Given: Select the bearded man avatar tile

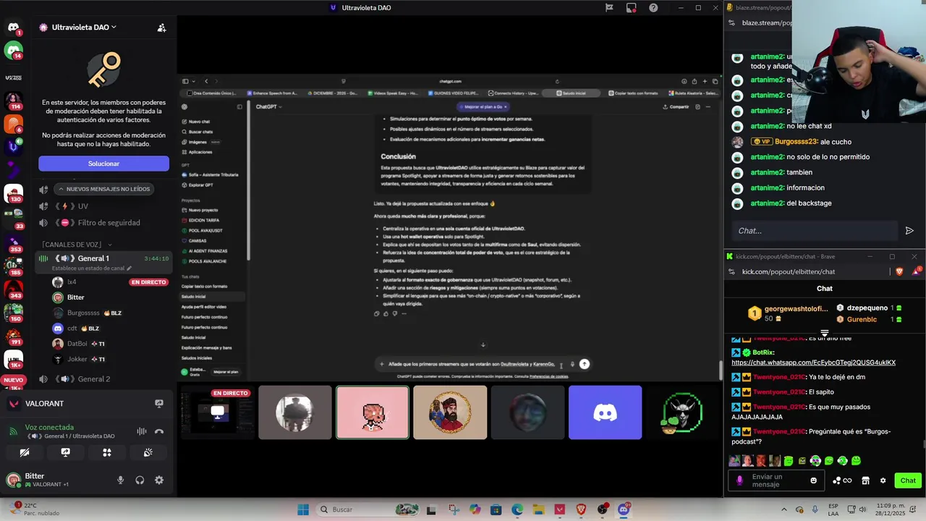Looking at the screenshot, I should click(450, 412).
